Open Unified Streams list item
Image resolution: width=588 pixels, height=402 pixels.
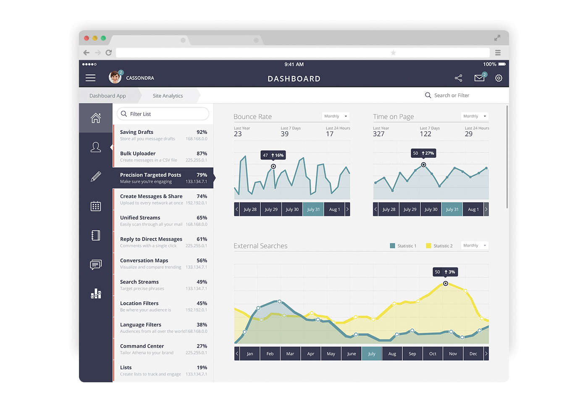(x=163, y=221)
